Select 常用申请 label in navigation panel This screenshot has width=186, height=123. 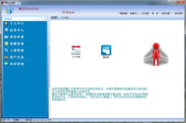coord(17,37)
